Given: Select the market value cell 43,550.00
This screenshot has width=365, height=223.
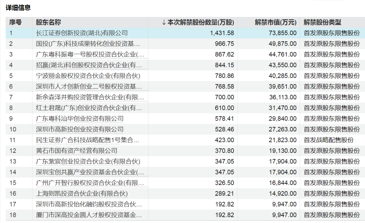Looking at the screenshot, I should click(283, 65).
